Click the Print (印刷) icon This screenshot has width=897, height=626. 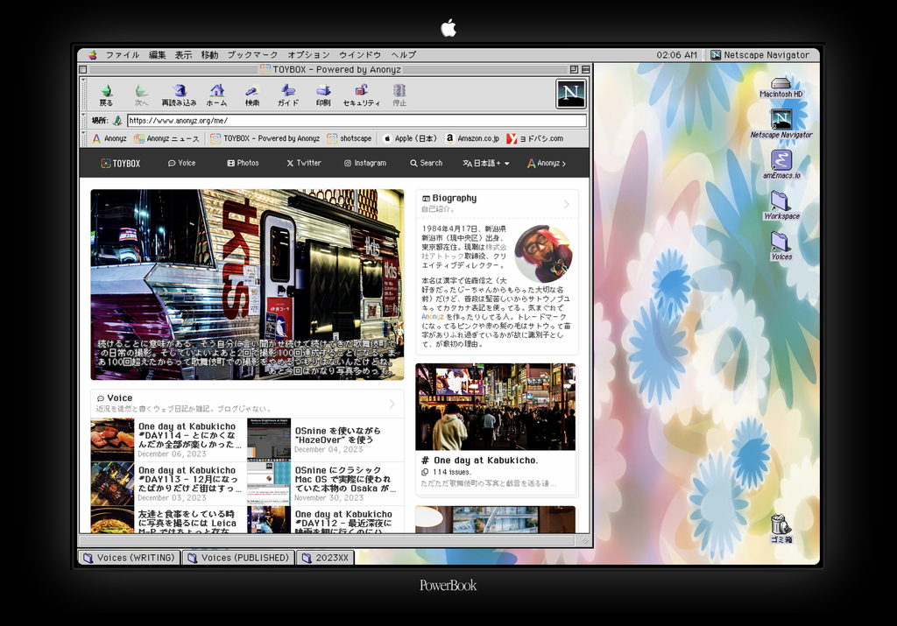pyautogui.click(x=323, y=94)
